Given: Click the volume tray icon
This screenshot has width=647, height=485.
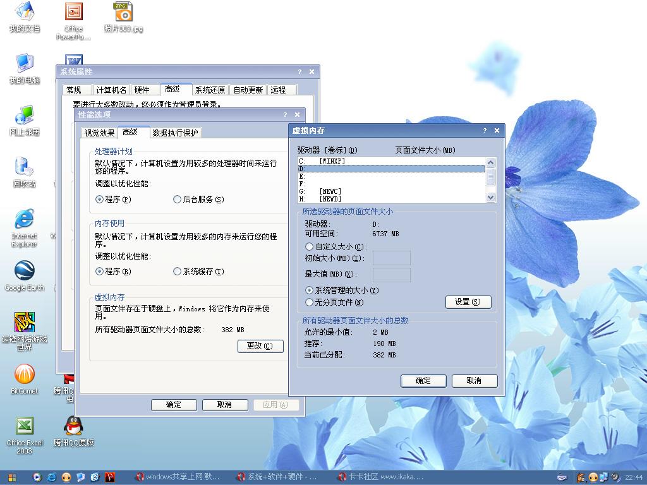Looking at the screenshot, I should [x=615, y=477].
